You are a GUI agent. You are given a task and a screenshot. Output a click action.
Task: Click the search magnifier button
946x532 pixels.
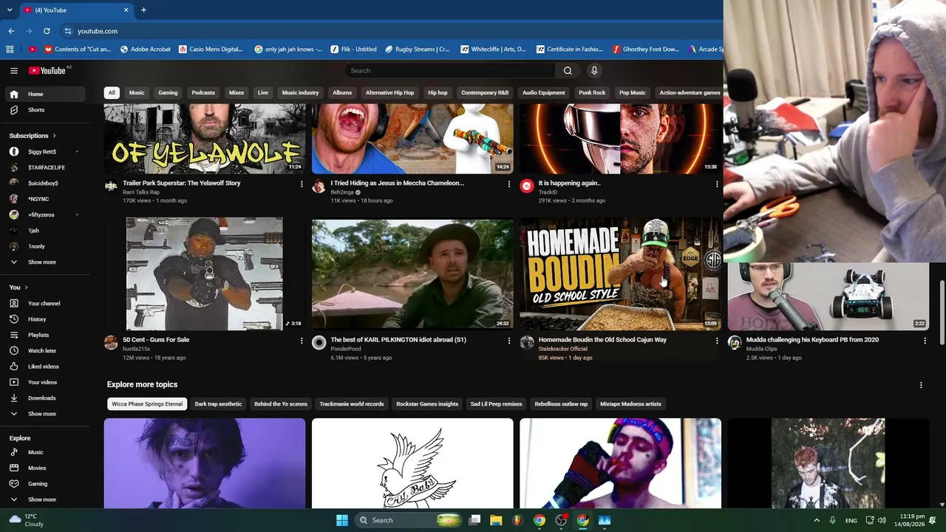[x=568, y=70]
